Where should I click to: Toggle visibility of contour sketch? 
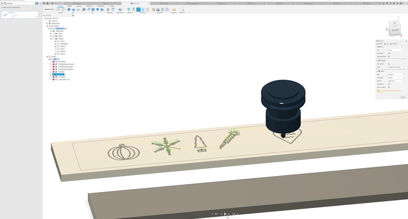pyautogui.click(x=55, y=41)
